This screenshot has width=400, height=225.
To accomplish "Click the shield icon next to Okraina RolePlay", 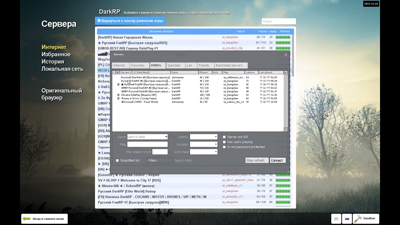I will (118, 95).
